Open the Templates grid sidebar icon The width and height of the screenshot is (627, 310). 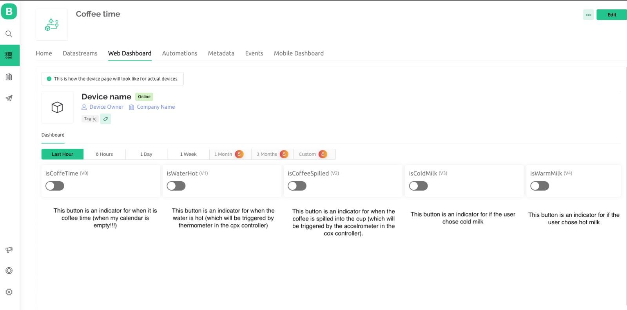click(x=9, y=55)
